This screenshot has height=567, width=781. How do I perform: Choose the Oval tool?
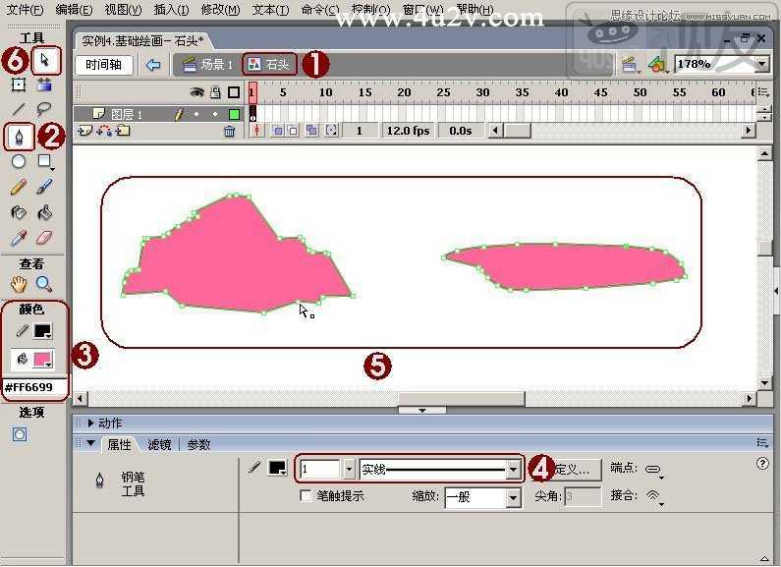click(19, 161)
